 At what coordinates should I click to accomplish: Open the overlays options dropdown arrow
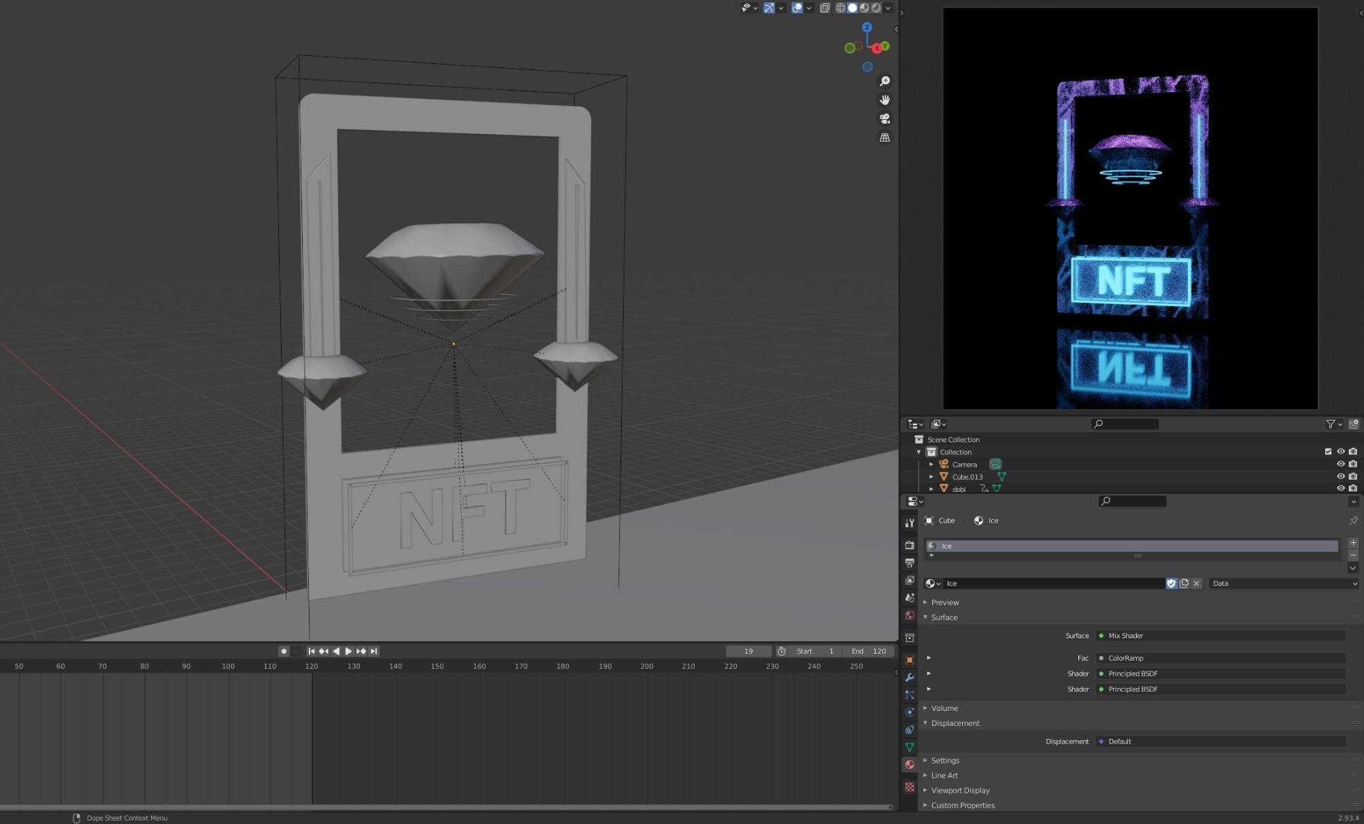pyautogui.click(x=809, y=8)
